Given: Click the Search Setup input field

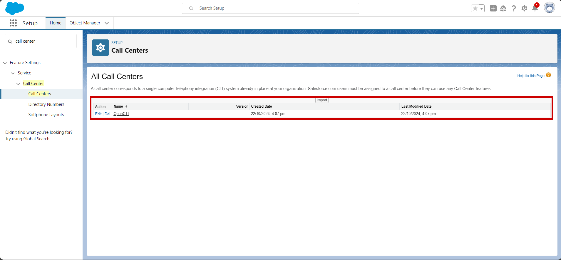Looking at the screenshot, I should pyautogui.click(x=270, y=8).
